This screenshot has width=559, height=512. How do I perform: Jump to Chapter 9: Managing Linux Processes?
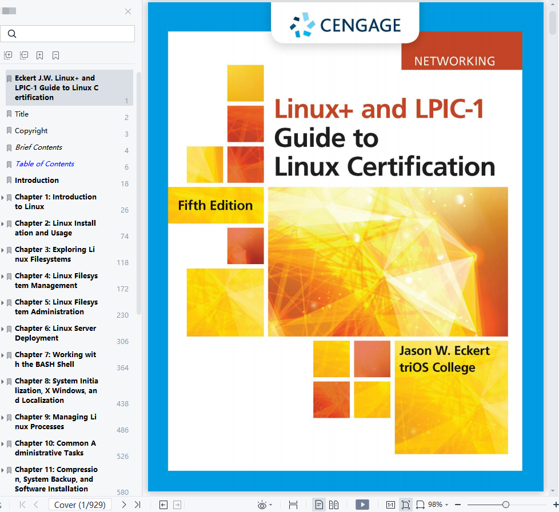55,422
